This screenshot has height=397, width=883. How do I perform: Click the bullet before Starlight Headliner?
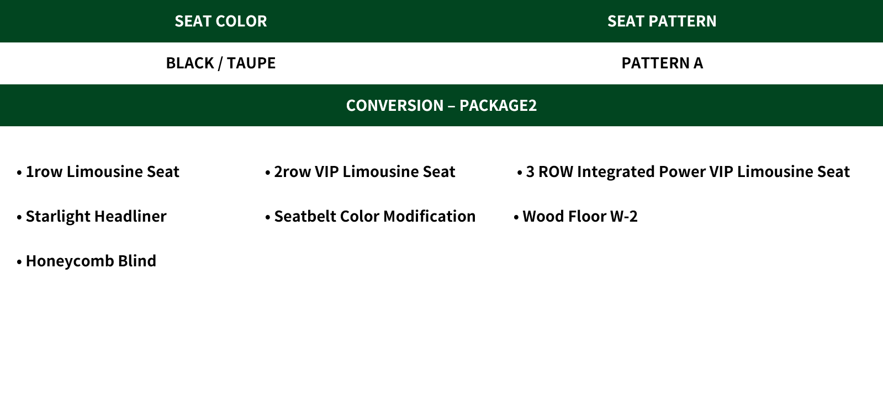[x=19, y=218]
